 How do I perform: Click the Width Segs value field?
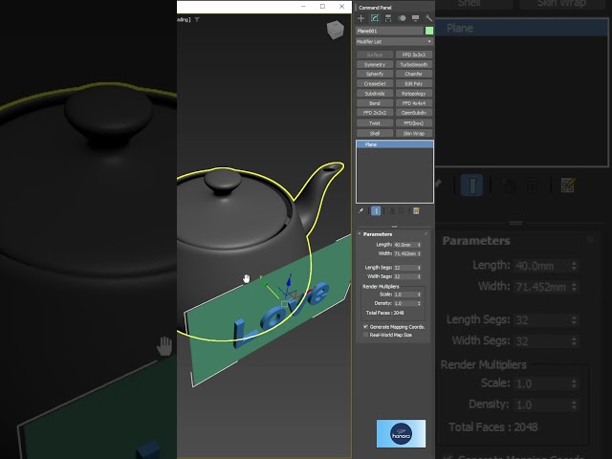click(404, 276)
